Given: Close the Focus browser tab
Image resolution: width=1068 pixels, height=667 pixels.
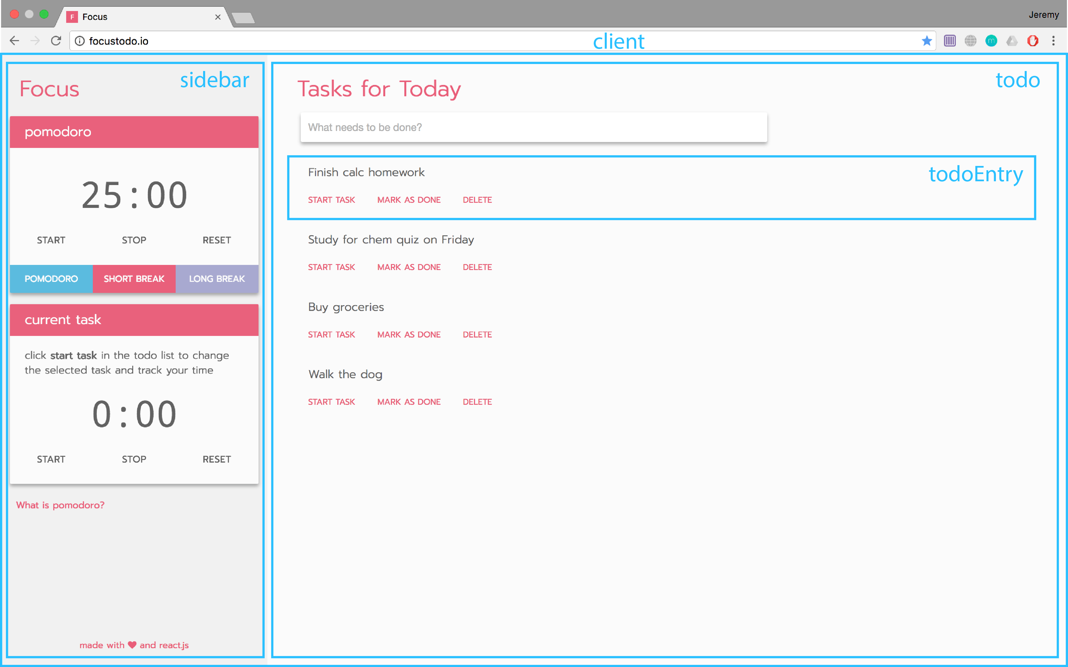Looking at the screenshot, I should tap(217, 17).
